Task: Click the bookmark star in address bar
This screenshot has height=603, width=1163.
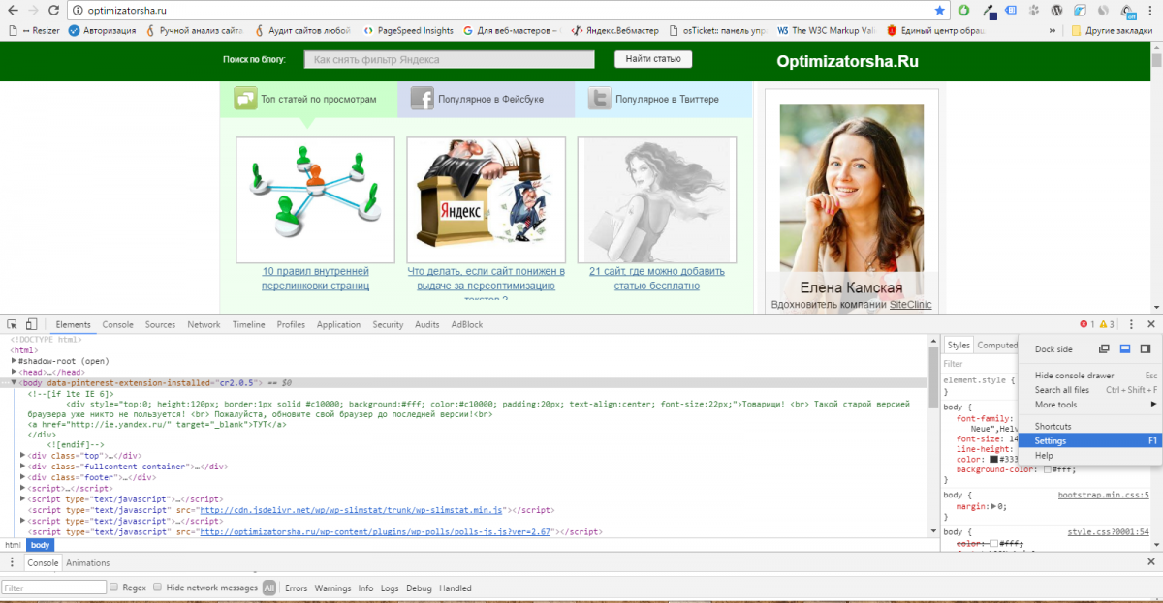Action: tap(939, 10)
